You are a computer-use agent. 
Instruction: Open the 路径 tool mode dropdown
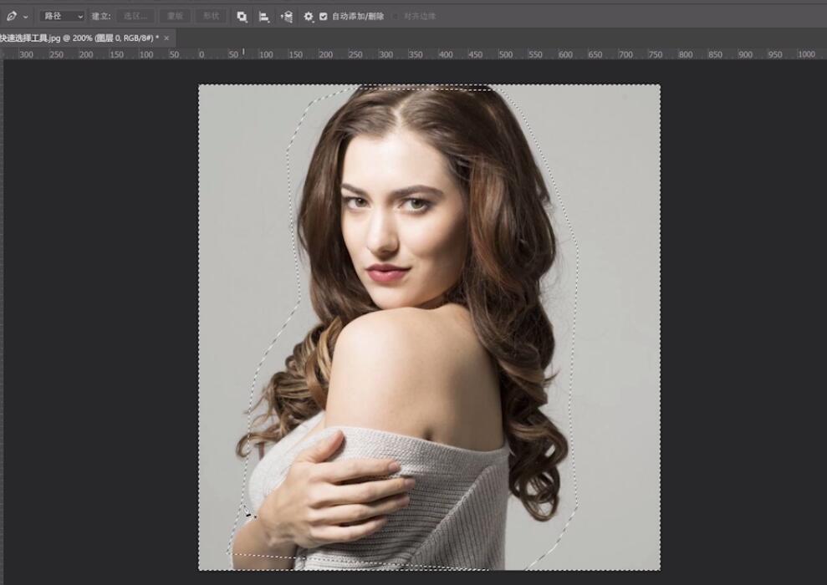tap(62, 16)
